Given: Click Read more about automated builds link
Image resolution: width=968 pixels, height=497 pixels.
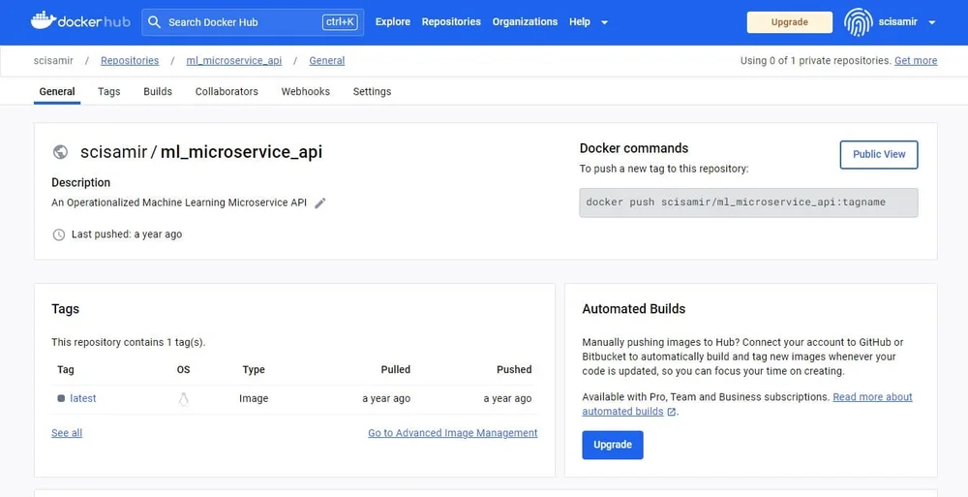Looking at the screenshot, I should 872,397.
